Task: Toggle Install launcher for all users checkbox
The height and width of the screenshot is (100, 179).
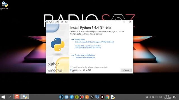Action: tap(71, 67)
